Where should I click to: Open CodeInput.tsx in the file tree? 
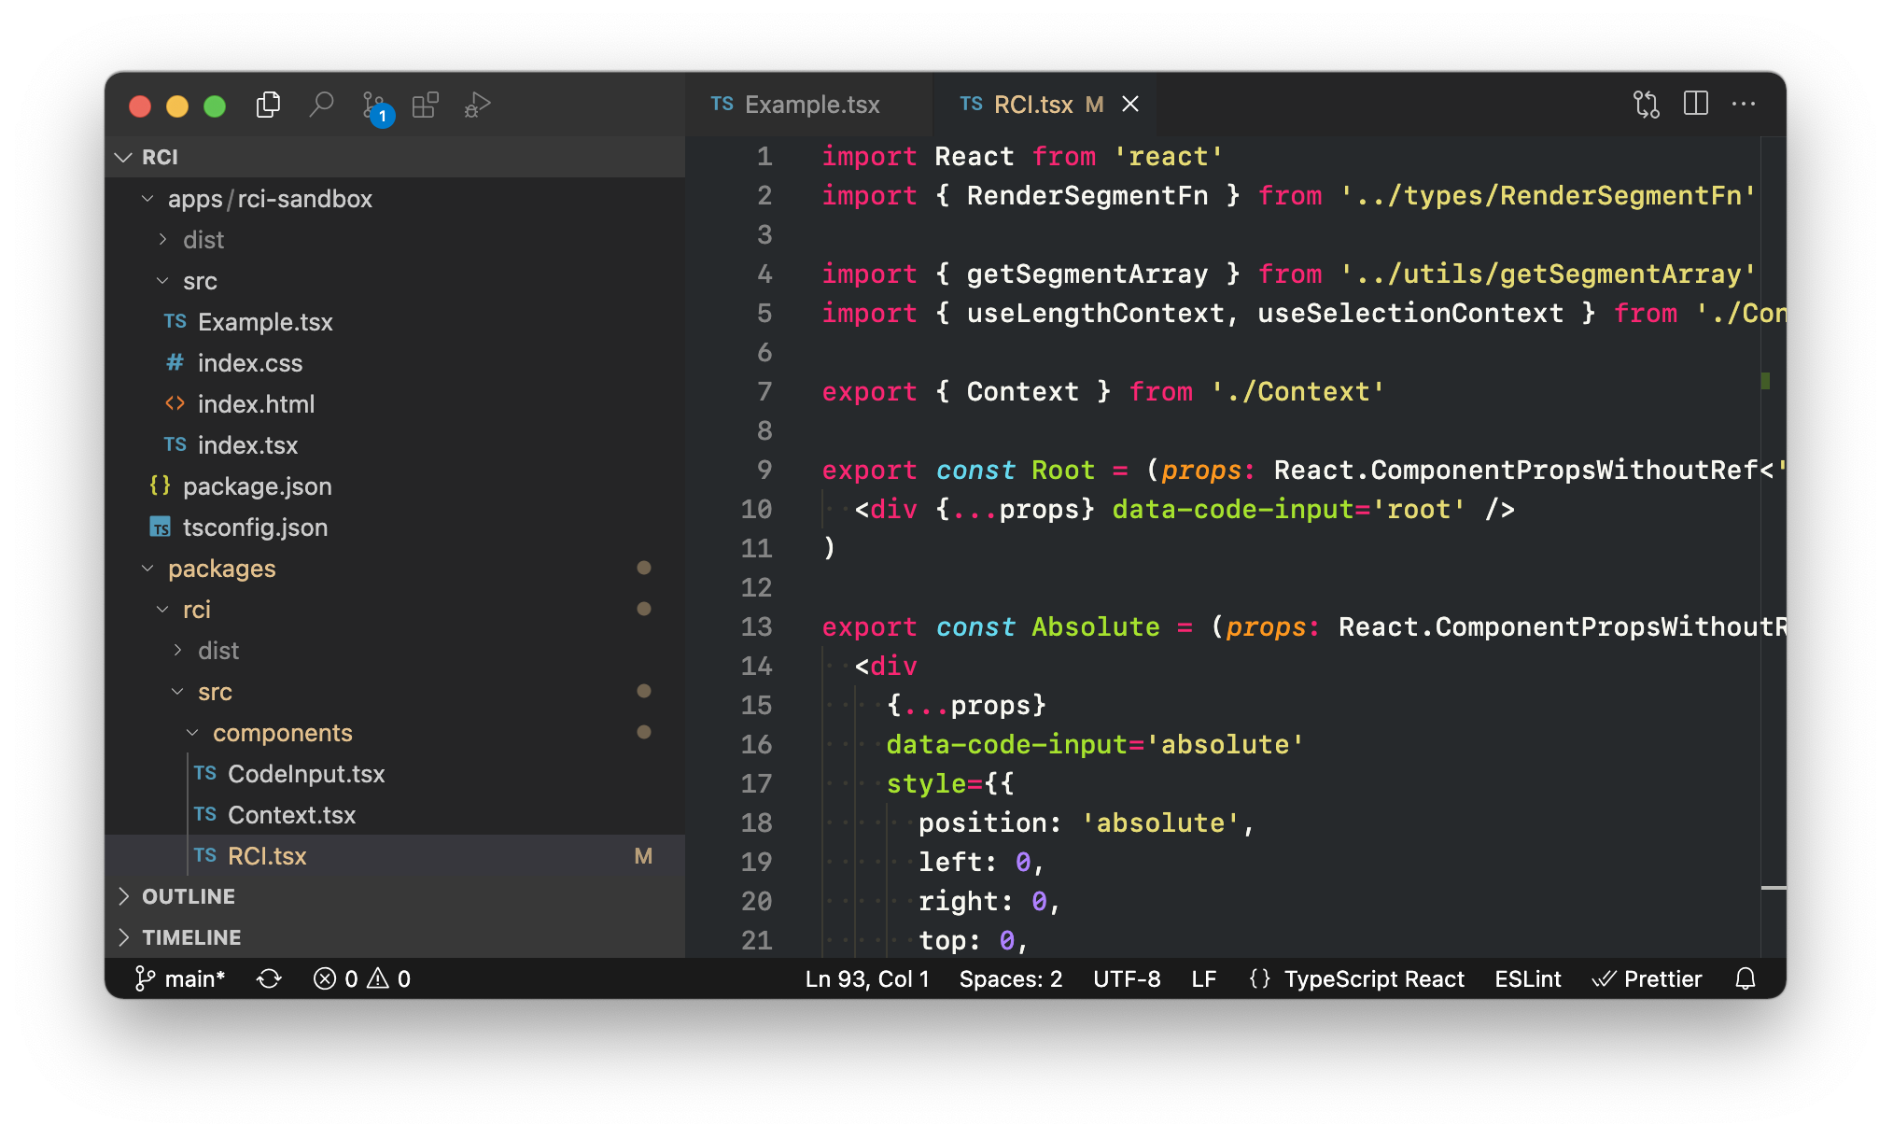(x=305, y=774)
